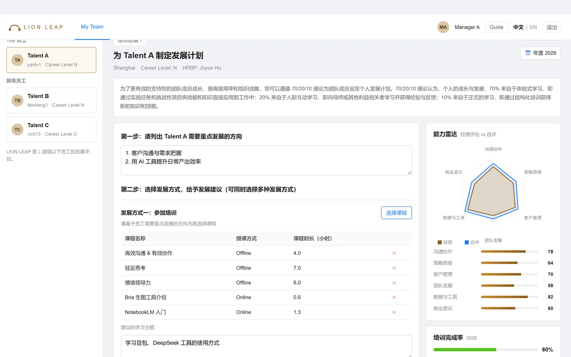Remove the 高效沟通 & 有效协作 course
Screen dimensions: 571x357
click(x=394, y=253)
